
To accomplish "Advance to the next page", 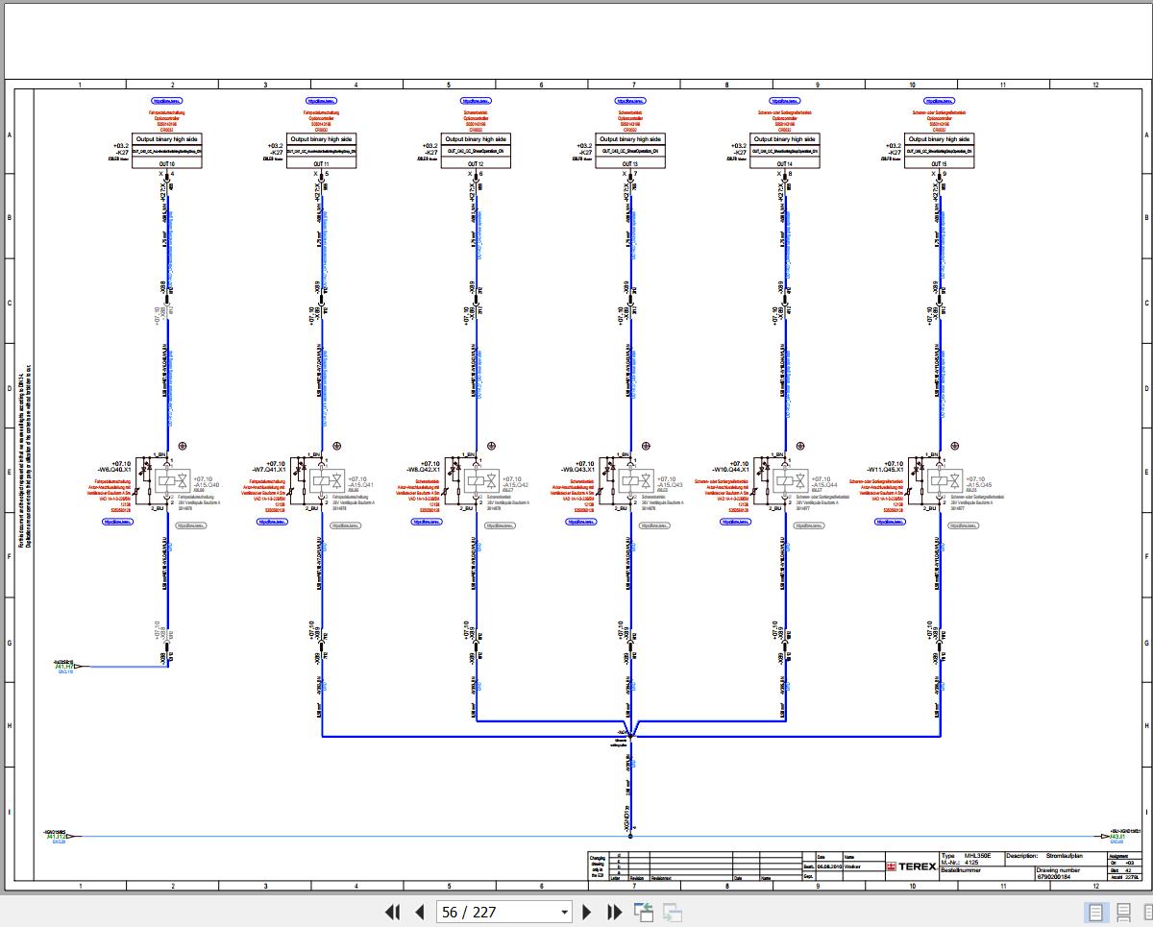I will point(588,912).
